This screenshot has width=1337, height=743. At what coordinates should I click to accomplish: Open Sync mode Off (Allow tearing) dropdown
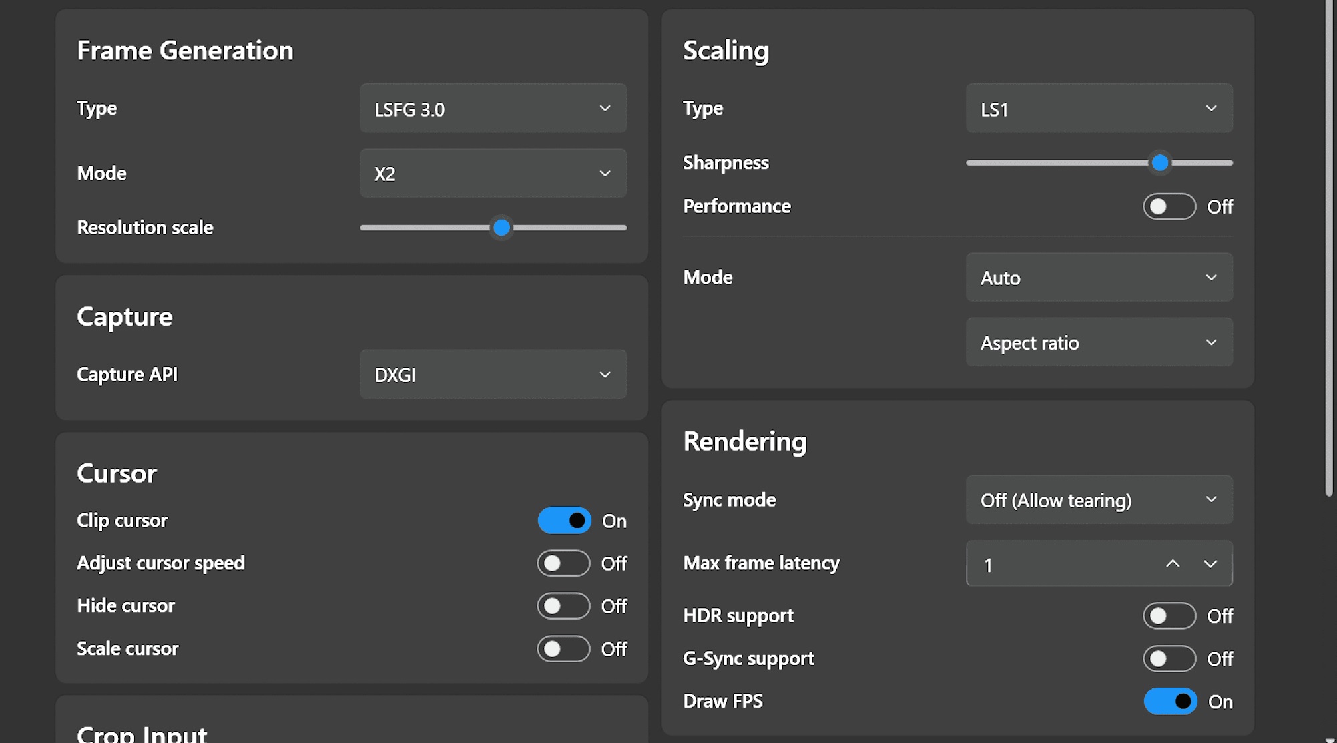(1099, 500)
